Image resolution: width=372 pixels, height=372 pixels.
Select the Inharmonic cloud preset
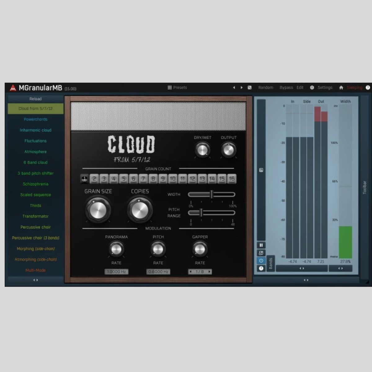click(36, 130)
